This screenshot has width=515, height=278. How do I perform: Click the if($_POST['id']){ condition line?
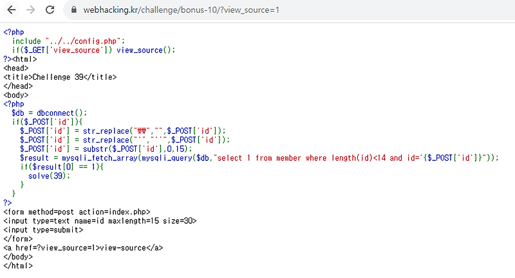(x=47, y=122)
